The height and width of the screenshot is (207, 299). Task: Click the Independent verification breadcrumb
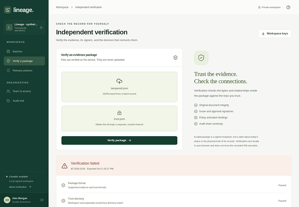[88, 7]
